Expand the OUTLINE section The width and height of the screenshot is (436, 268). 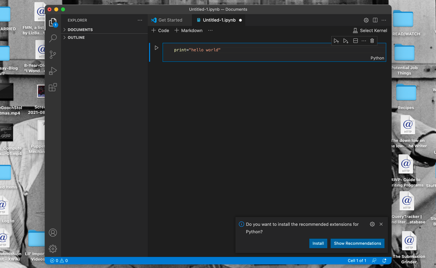[x=104, y=37]
